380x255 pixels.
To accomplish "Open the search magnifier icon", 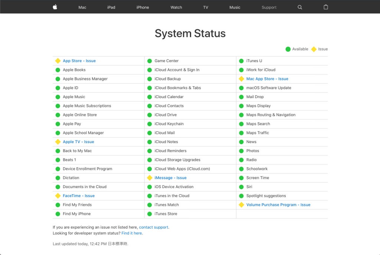I will [300, 7].
